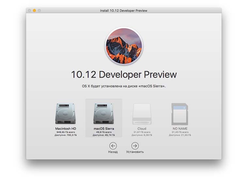Click the Доступно: 6,08 ГБ text
Viewport: 248px width, 179px height.
[x=142, y=135]
